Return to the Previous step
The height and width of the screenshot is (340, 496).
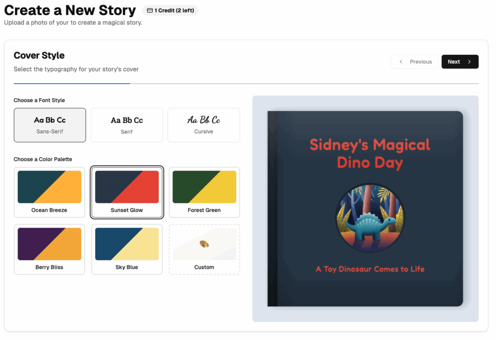click(x=415, y=62)
